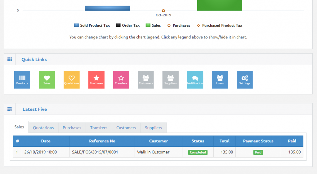The width and height of the screenshot is (317, 174).
Task: Open the Sales quick link tile
Action: [x=47, y=80]
